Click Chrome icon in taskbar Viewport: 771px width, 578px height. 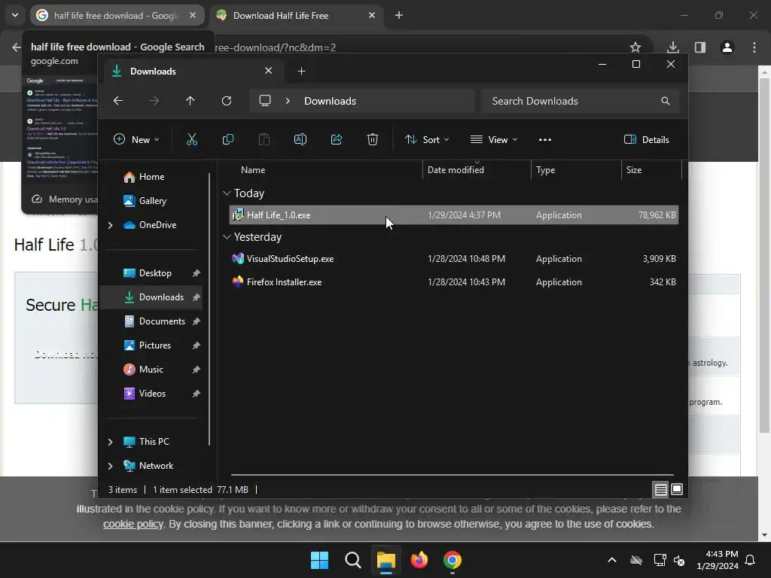[x=453, y=560]
